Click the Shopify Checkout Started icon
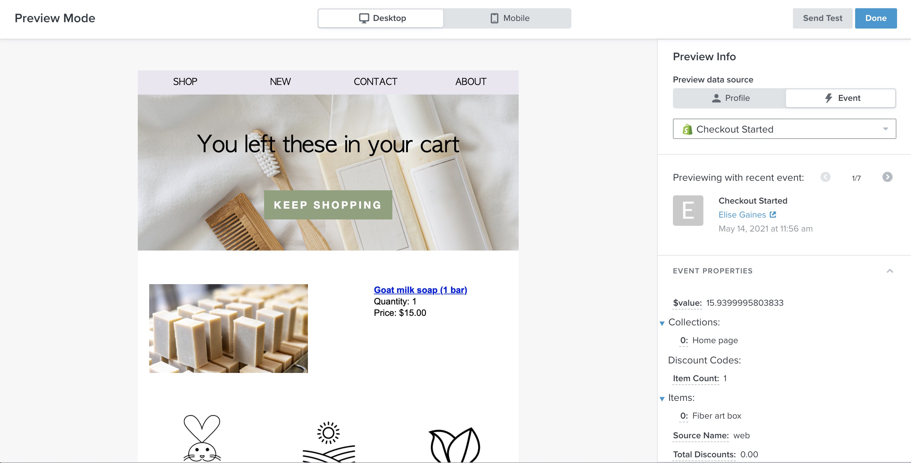 (687, 129)
